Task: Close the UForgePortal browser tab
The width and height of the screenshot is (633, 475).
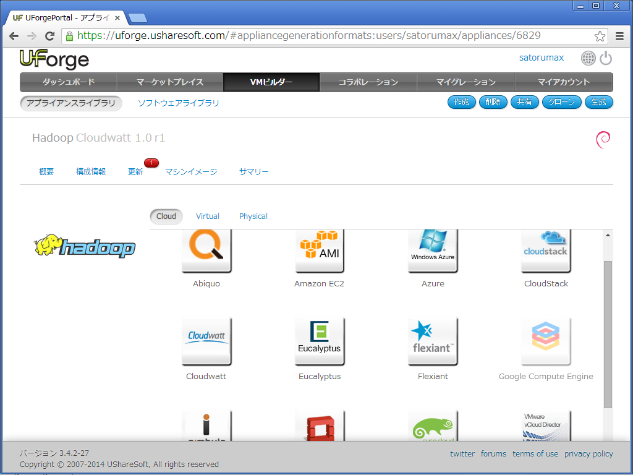Action: (x=117, y=18)
